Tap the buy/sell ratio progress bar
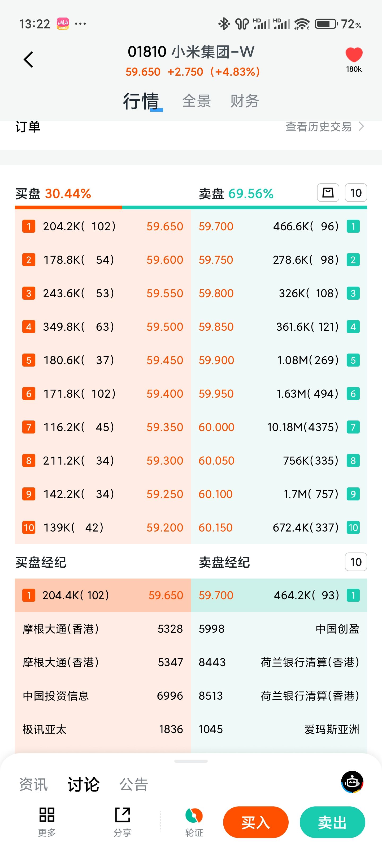The width and height of the screenshot is (382, 850). pyautogui.click(x=191, y=207)
